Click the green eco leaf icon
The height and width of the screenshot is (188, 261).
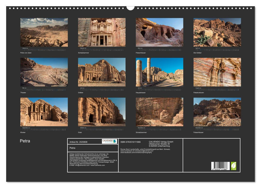[x=233, y=166]
